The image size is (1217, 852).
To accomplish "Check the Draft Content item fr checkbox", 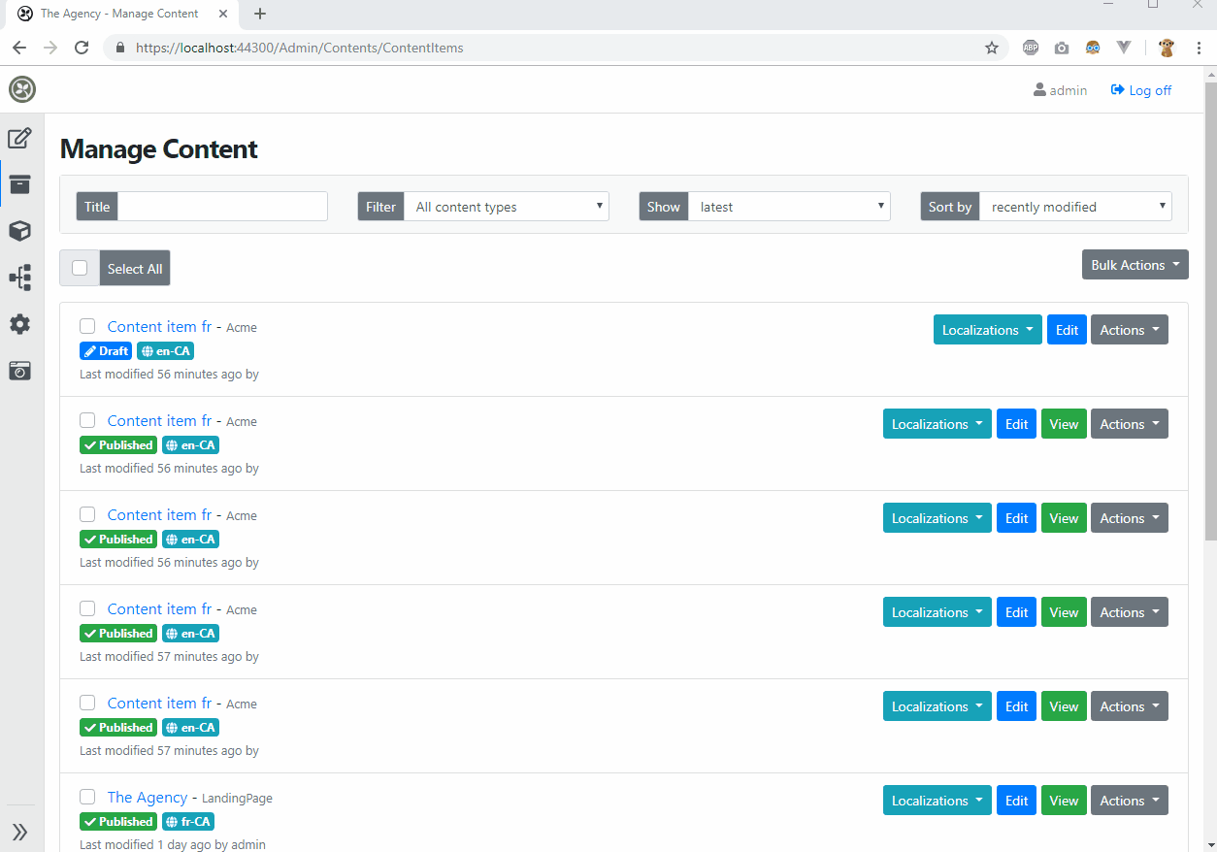I will click(87, 326).
